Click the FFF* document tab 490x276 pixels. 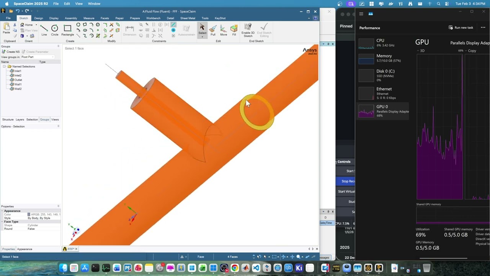70,249
